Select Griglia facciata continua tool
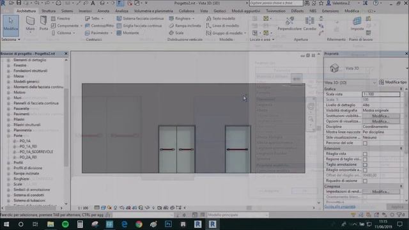Screen dimensions: 409x230 pos(139,26)
